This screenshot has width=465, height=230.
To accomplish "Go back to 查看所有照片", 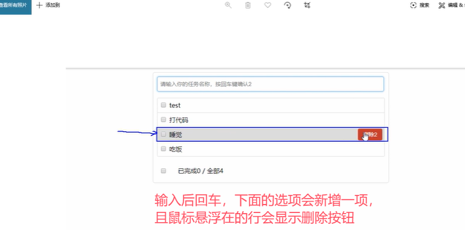I will 15,5.
